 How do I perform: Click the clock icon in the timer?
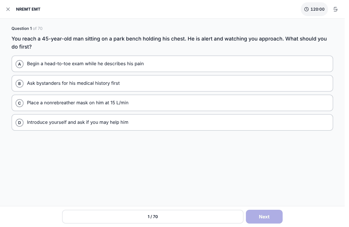pyautogui.click(x=306, y=9)
